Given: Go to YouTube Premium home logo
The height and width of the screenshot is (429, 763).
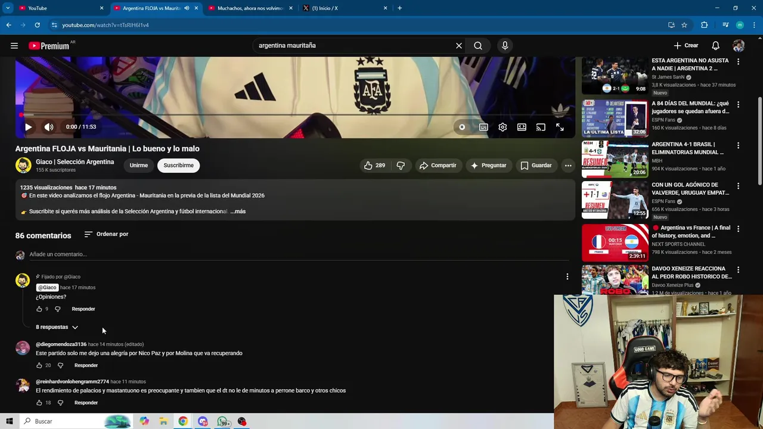Looking at the screenshot, I should click(49, 46).
